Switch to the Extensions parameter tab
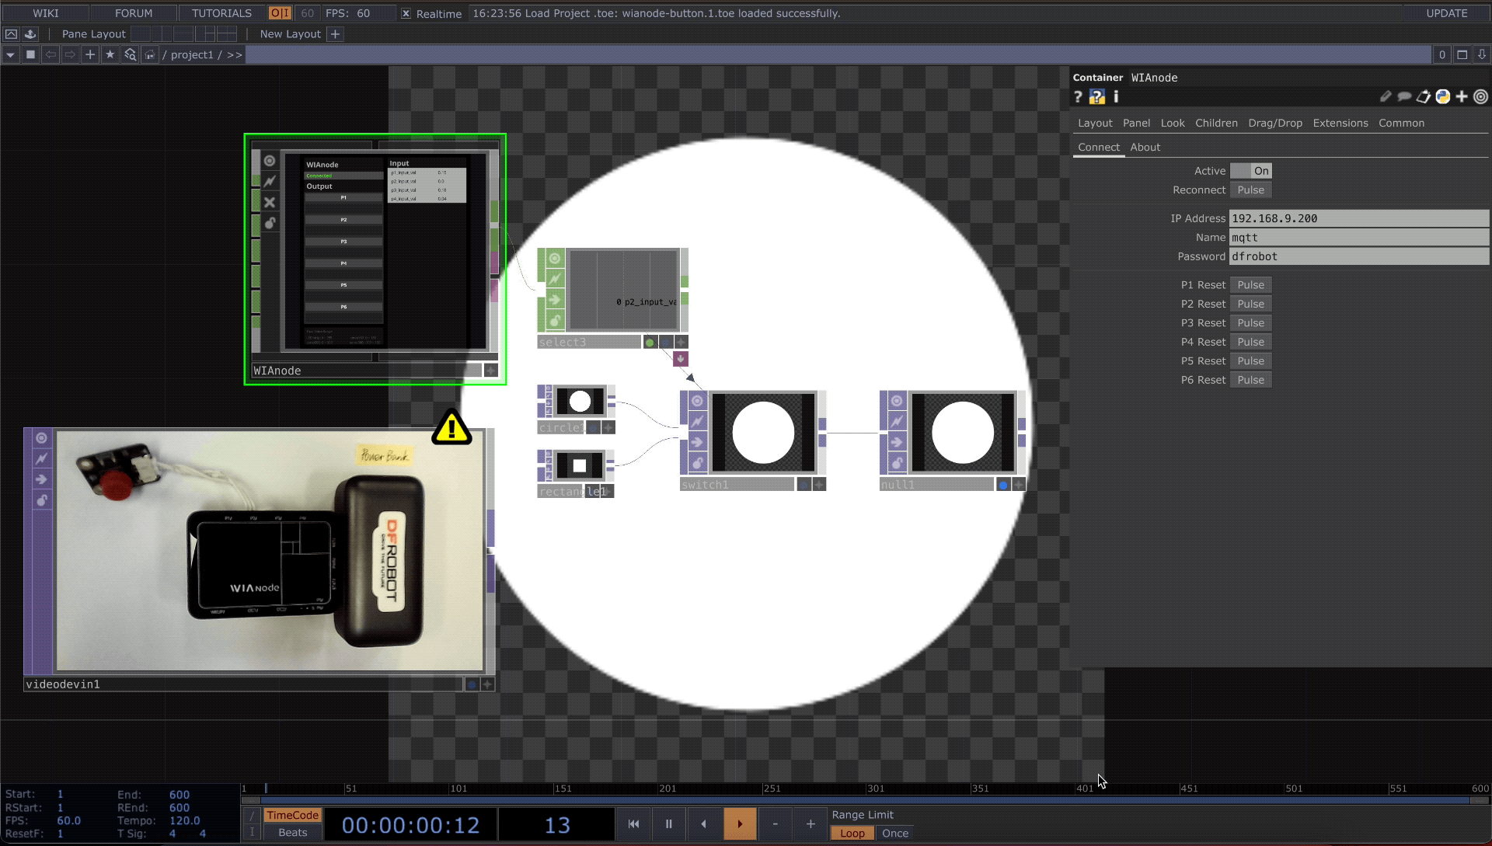Viewport: 1492px width, 846px height. coord(1340,124)
